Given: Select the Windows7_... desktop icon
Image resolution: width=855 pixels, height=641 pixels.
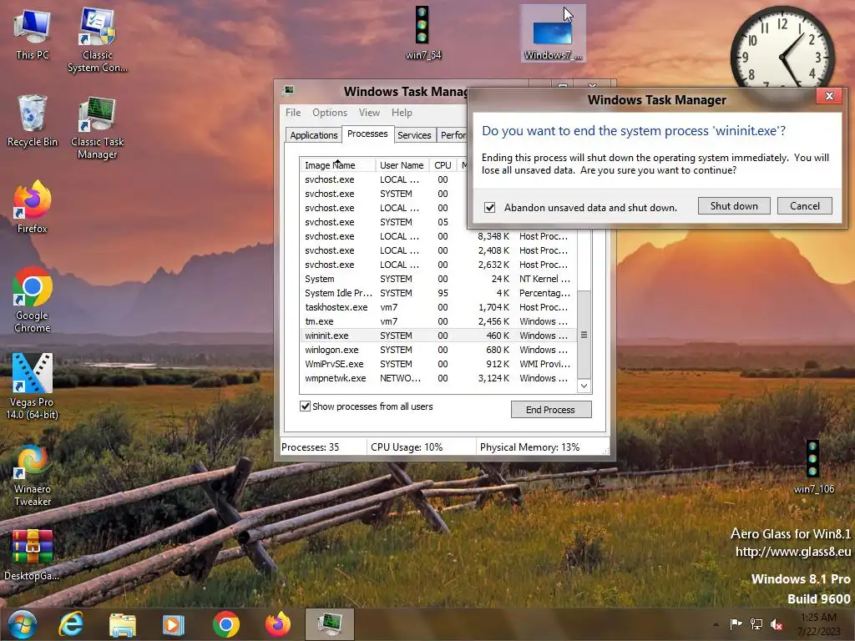Looking at the screenshot, I should click(x=553, y=33).
